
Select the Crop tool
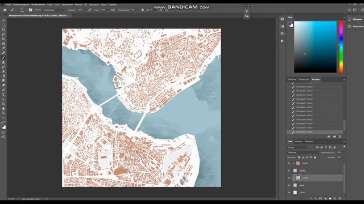[3, 39]
